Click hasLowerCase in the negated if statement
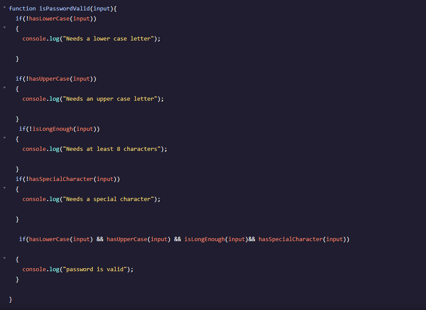426x310 pixels. click(49, 18)
